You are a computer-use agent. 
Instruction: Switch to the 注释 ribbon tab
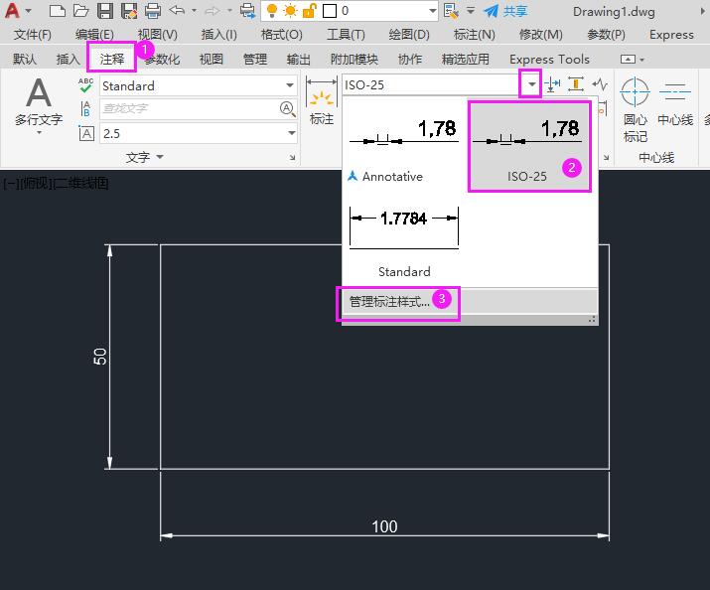(112, 59)
